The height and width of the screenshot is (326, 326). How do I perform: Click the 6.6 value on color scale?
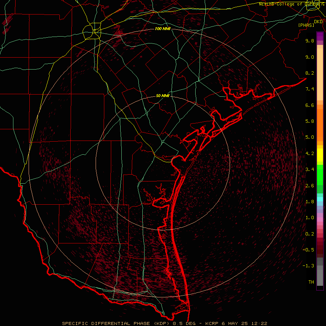(310, 105)
